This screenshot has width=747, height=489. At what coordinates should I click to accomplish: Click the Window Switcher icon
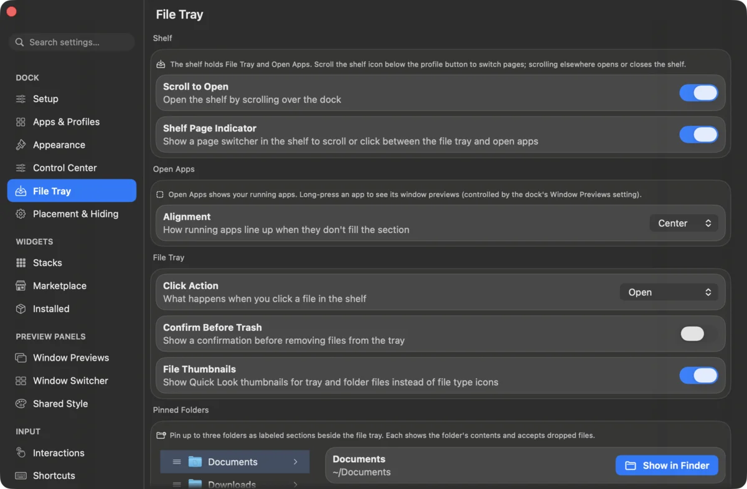(21, 381)
